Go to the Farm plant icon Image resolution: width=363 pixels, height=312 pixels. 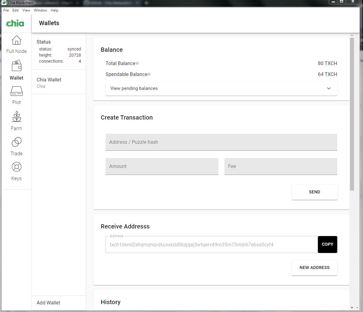coord(16,117)
